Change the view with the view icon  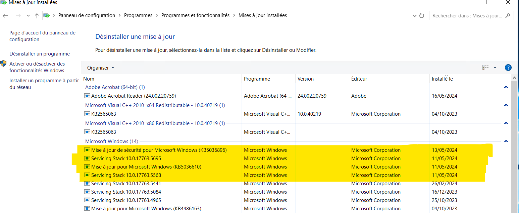(485, 68)
